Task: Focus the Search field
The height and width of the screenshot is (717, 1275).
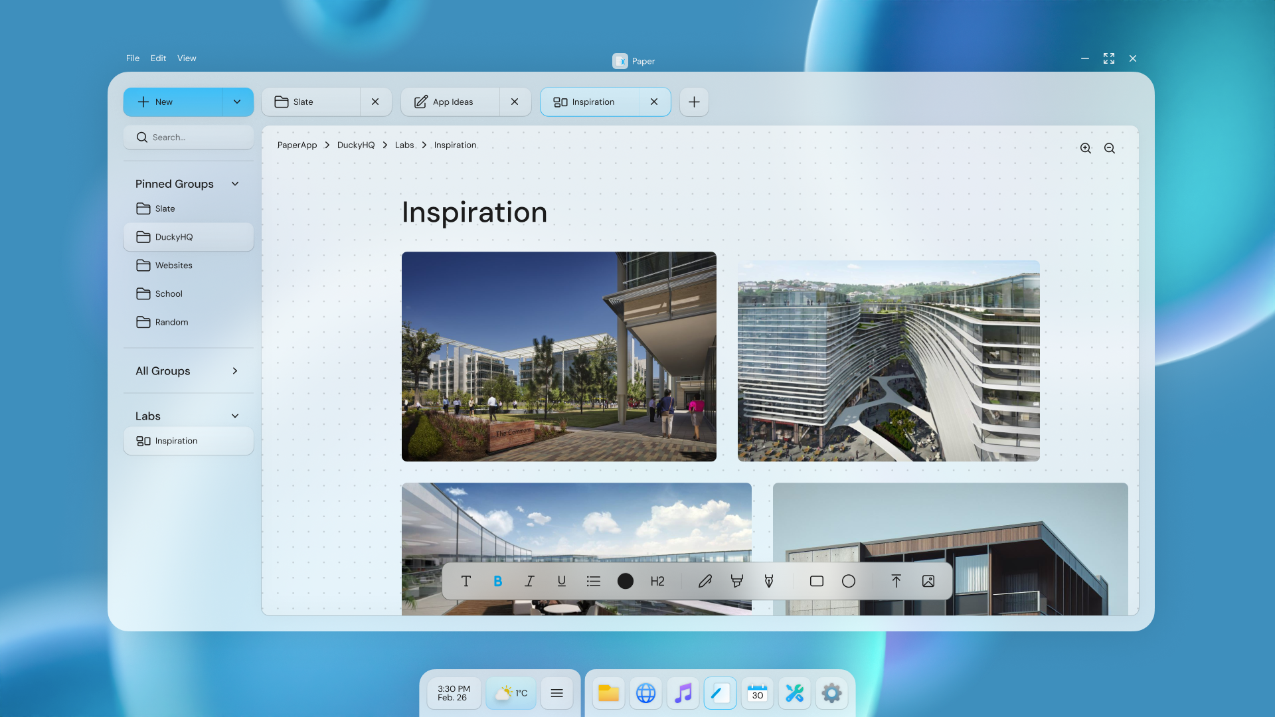Action: 189,137
